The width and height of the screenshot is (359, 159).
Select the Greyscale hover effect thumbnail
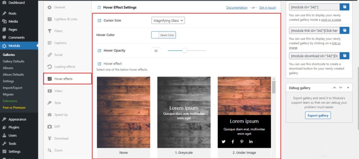tap(184, 112)
